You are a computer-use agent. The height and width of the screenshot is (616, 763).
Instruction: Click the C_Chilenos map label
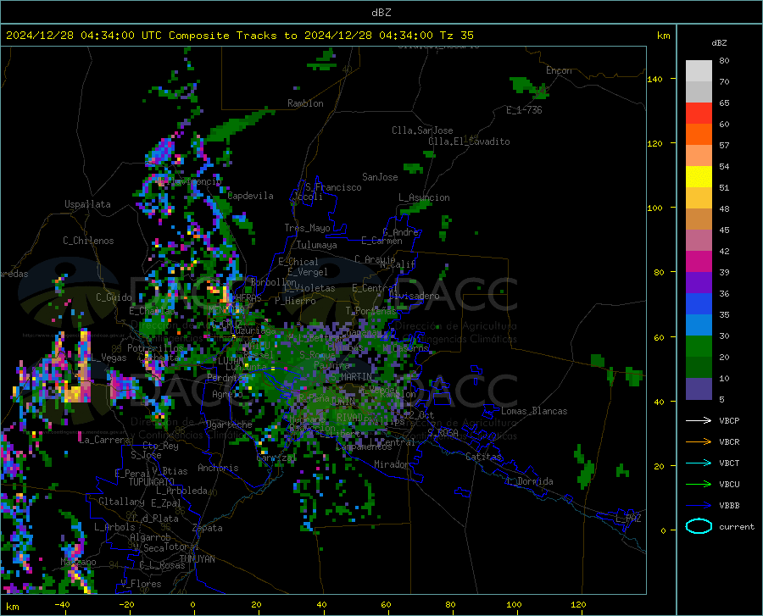[x=88, y=241]
